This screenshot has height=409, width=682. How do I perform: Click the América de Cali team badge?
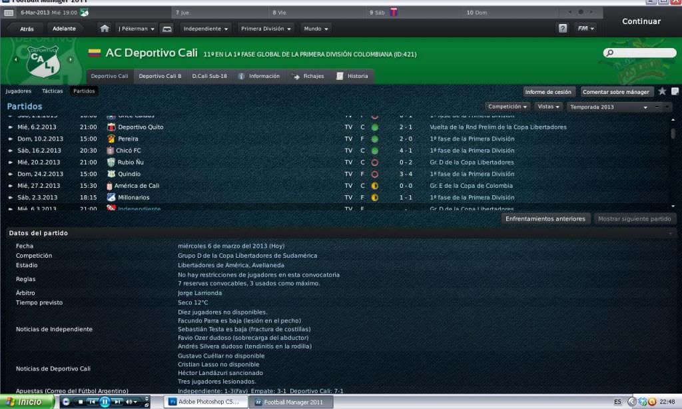click(x=109, y=186)
